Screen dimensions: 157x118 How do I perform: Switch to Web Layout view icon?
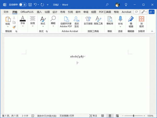tap(117, 116)
